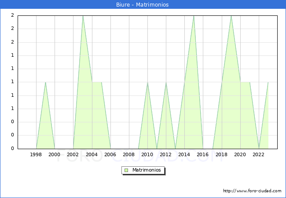The width and height of the screenshot is (286, 198).
Task: Click the chart title 'Biure - Matrimonios'
Action: (x=142, y=4)
